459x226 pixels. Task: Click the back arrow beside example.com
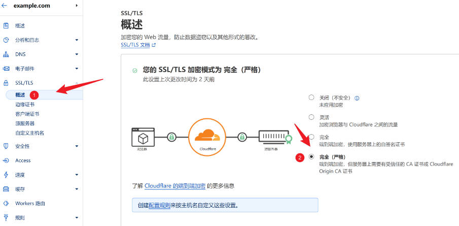point(4,6)
